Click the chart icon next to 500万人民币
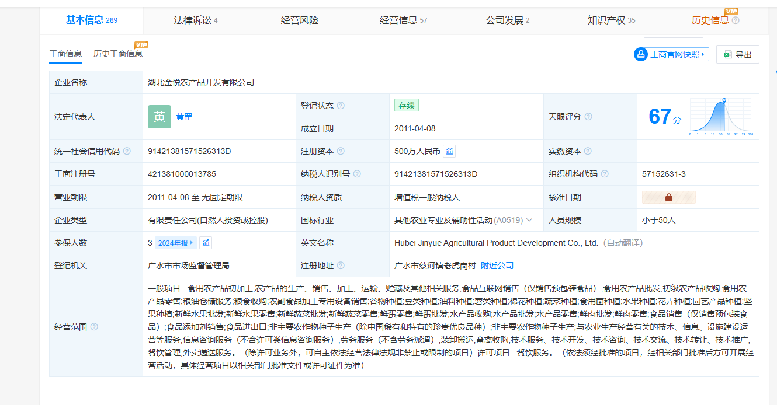This screenshot has height=405, width=777. [449, 151]
